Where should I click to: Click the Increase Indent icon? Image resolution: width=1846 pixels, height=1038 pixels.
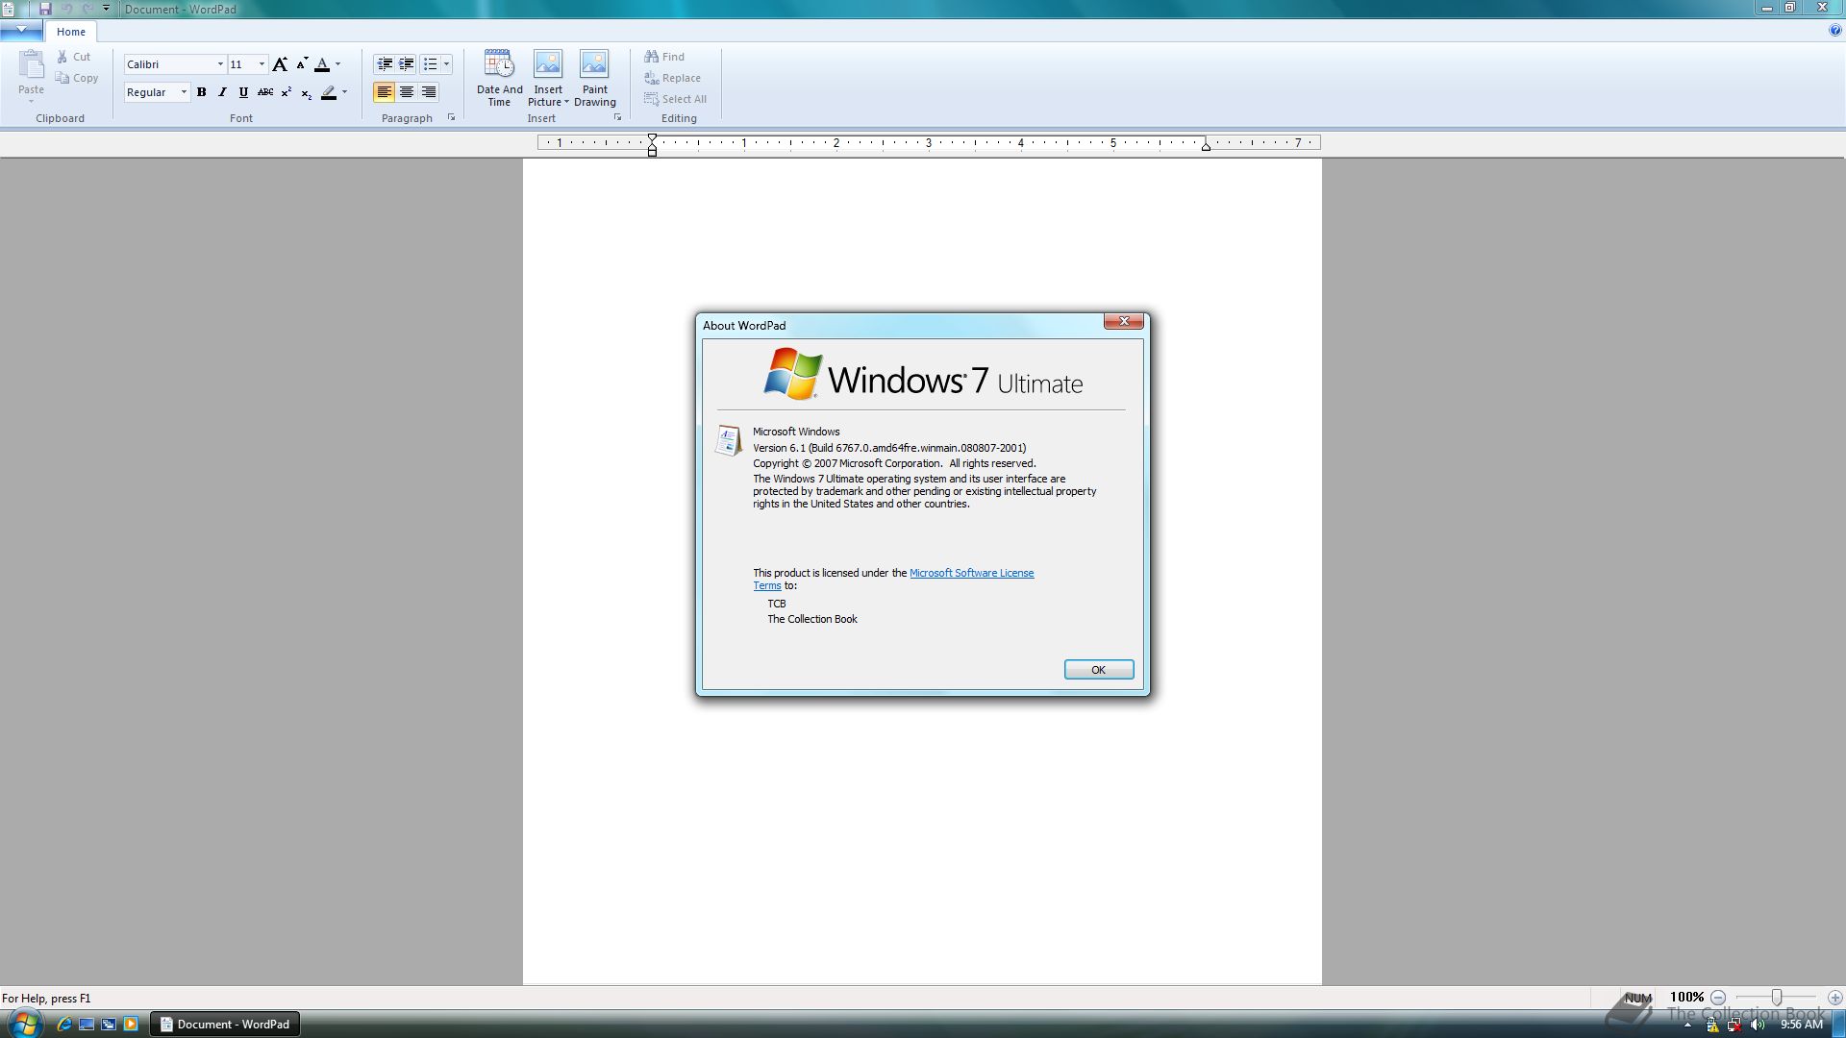coord(407,64)
